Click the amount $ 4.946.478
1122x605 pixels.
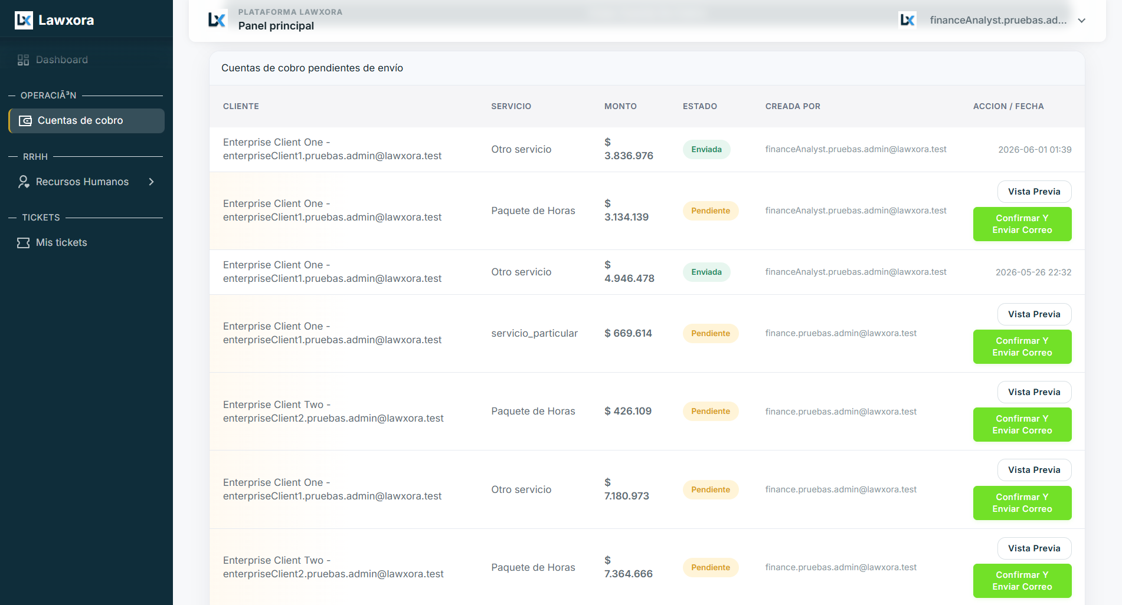click(x=629, y=272)
